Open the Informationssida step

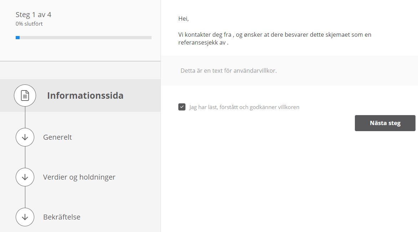85,96
